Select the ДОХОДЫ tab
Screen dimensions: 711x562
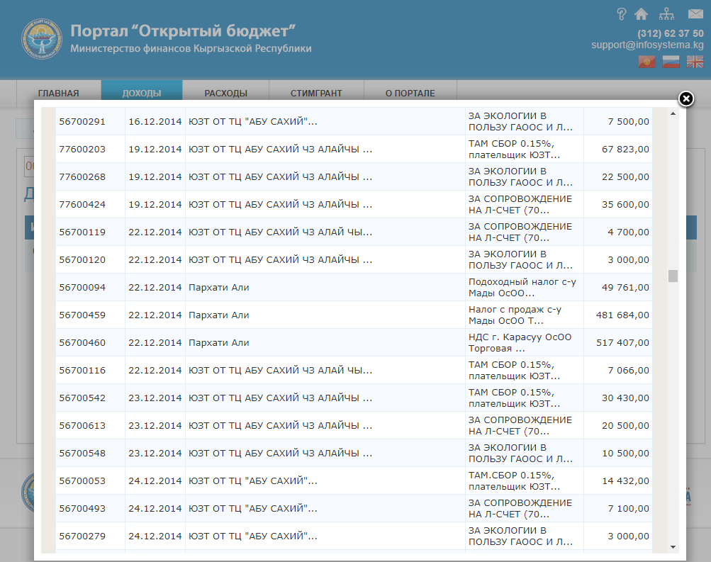[142, 93]
